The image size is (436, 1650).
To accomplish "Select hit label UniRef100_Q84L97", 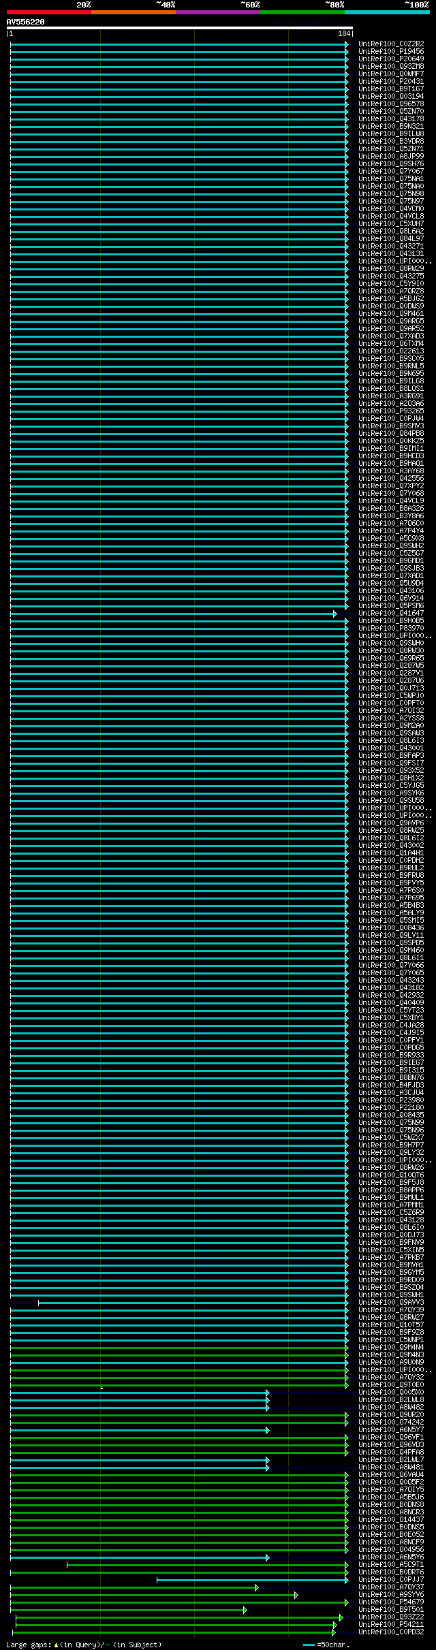I will (x=391, y=239).
